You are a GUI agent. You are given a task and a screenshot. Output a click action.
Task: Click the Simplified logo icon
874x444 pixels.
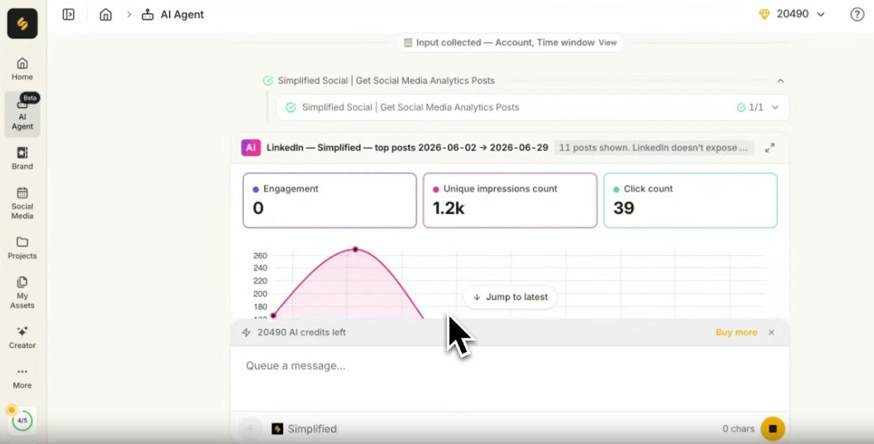click(23, 24)
